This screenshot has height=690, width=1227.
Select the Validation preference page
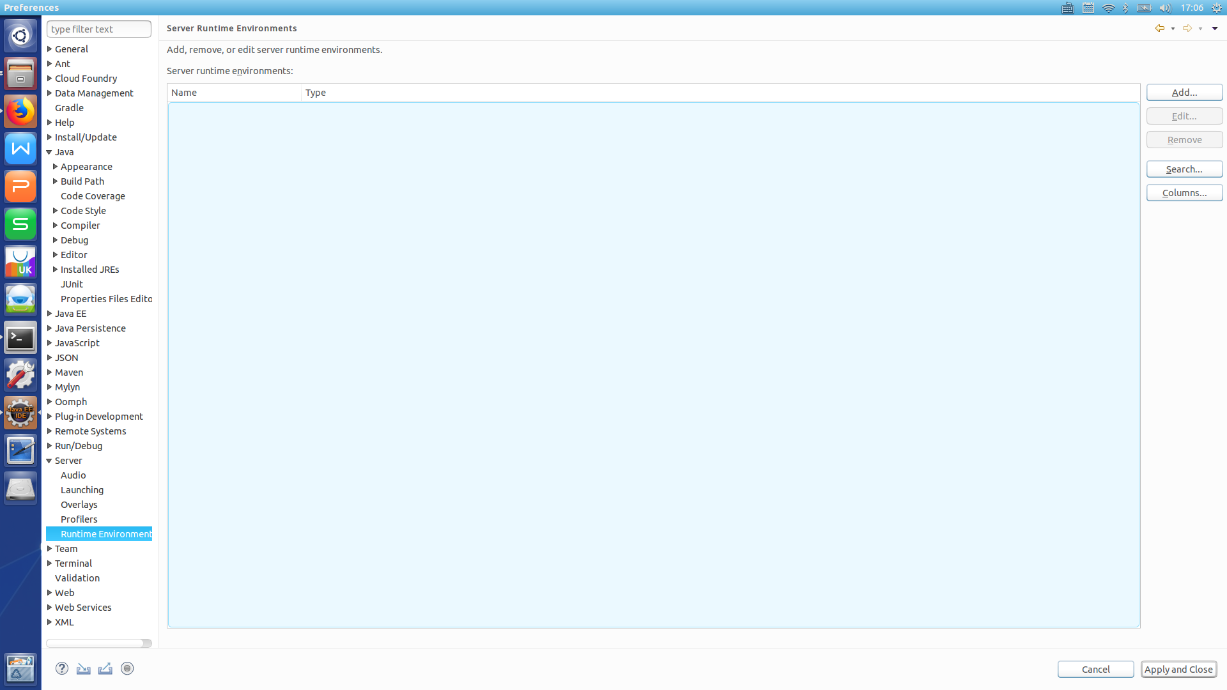click(77, 578)
